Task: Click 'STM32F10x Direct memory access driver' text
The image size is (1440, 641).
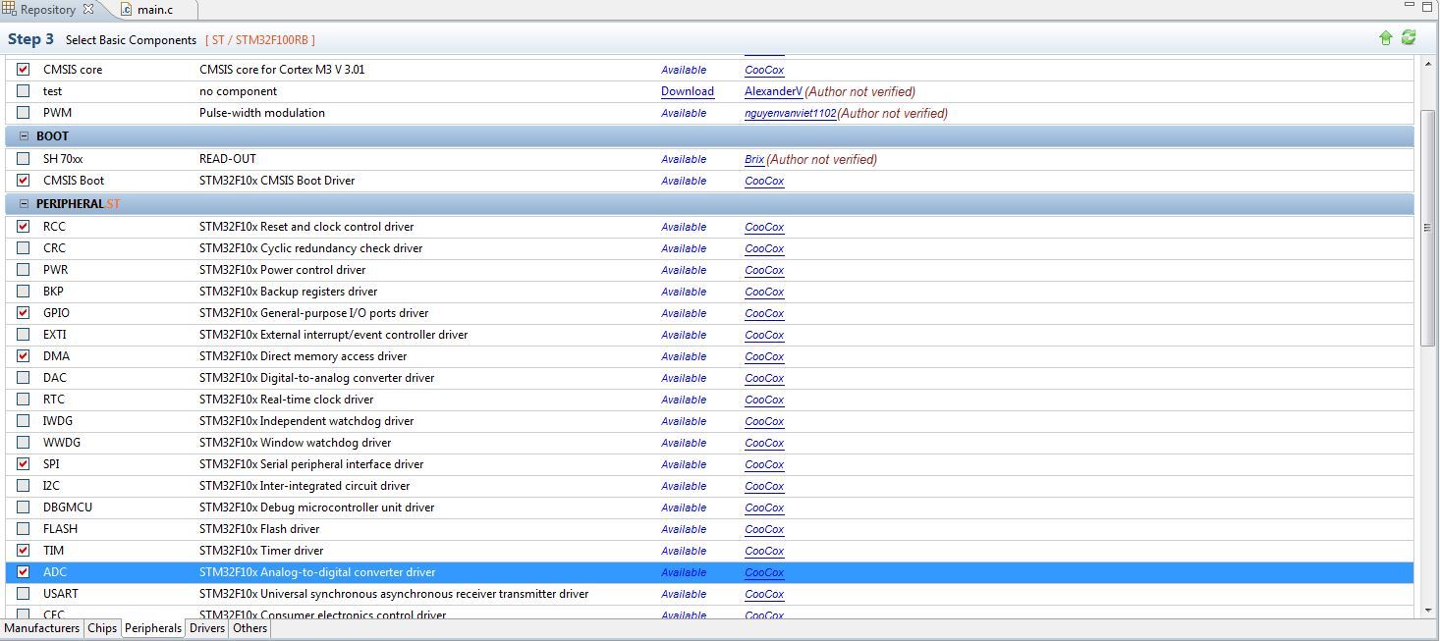Action: coord(303,356)
